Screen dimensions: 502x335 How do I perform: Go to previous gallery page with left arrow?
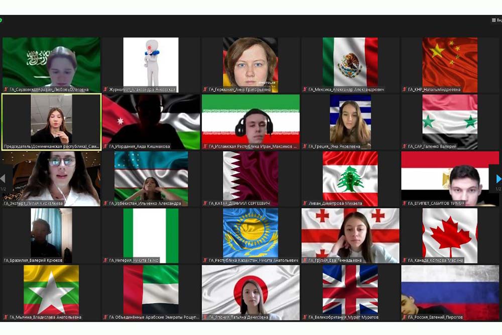[3, 179]
